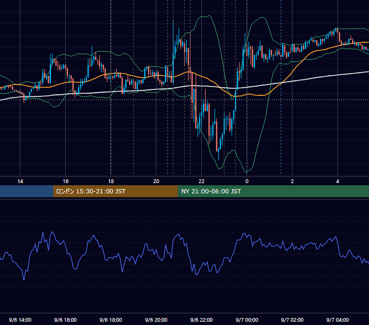
Task: Click the 0 hour label on price chart axis
Action: [247, 181]
